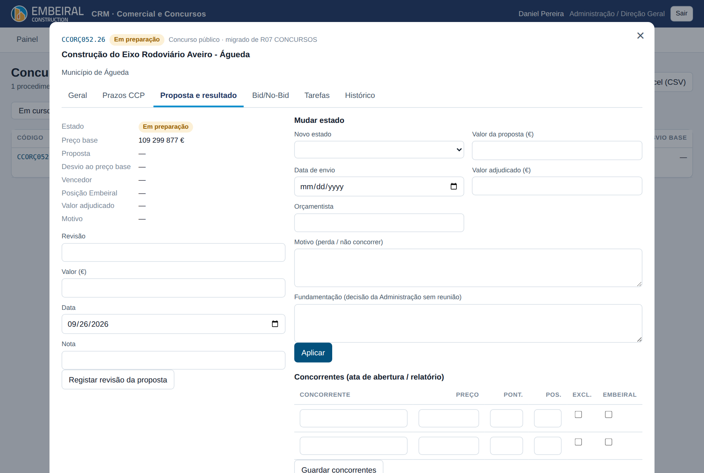Viewport: 704px width, 473px height.
Task: Click the Concorrentes (ata de abertura / relatório) heading
Action: [x=369, y=377]
